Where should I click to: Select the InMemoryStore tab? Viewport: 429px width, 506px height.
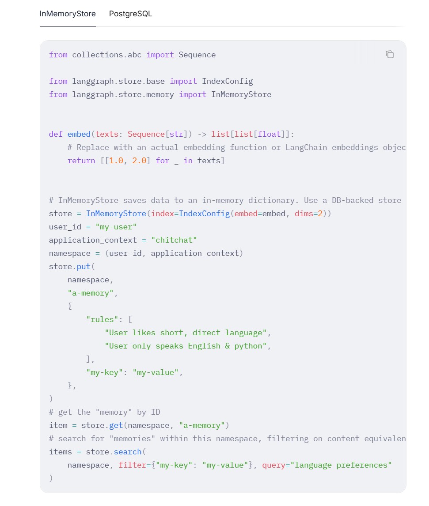[x=68, y=14]
